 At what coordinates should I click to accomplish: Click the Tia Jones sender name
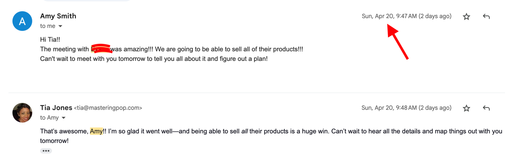(x=56, y=108)
